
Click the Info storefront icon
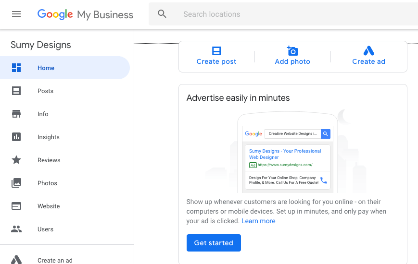click(x=16, y=114)
